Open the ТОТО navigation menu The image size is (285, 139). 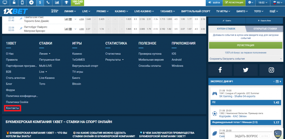[259, 11]
